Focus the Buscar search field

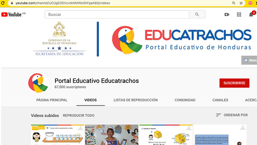(117, 14)
